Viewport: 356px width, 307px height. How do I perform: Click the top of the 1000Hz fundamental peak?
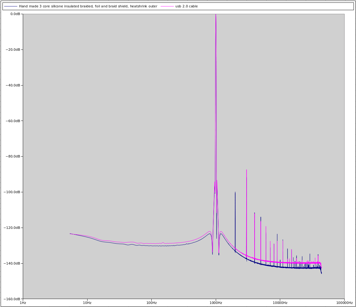coord(216,14)
